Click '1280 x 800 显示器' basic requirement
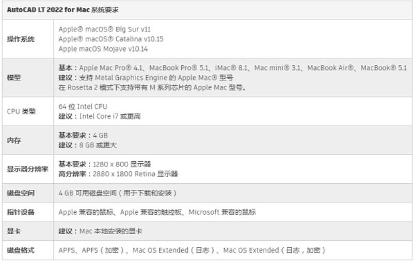 (105, 164)
